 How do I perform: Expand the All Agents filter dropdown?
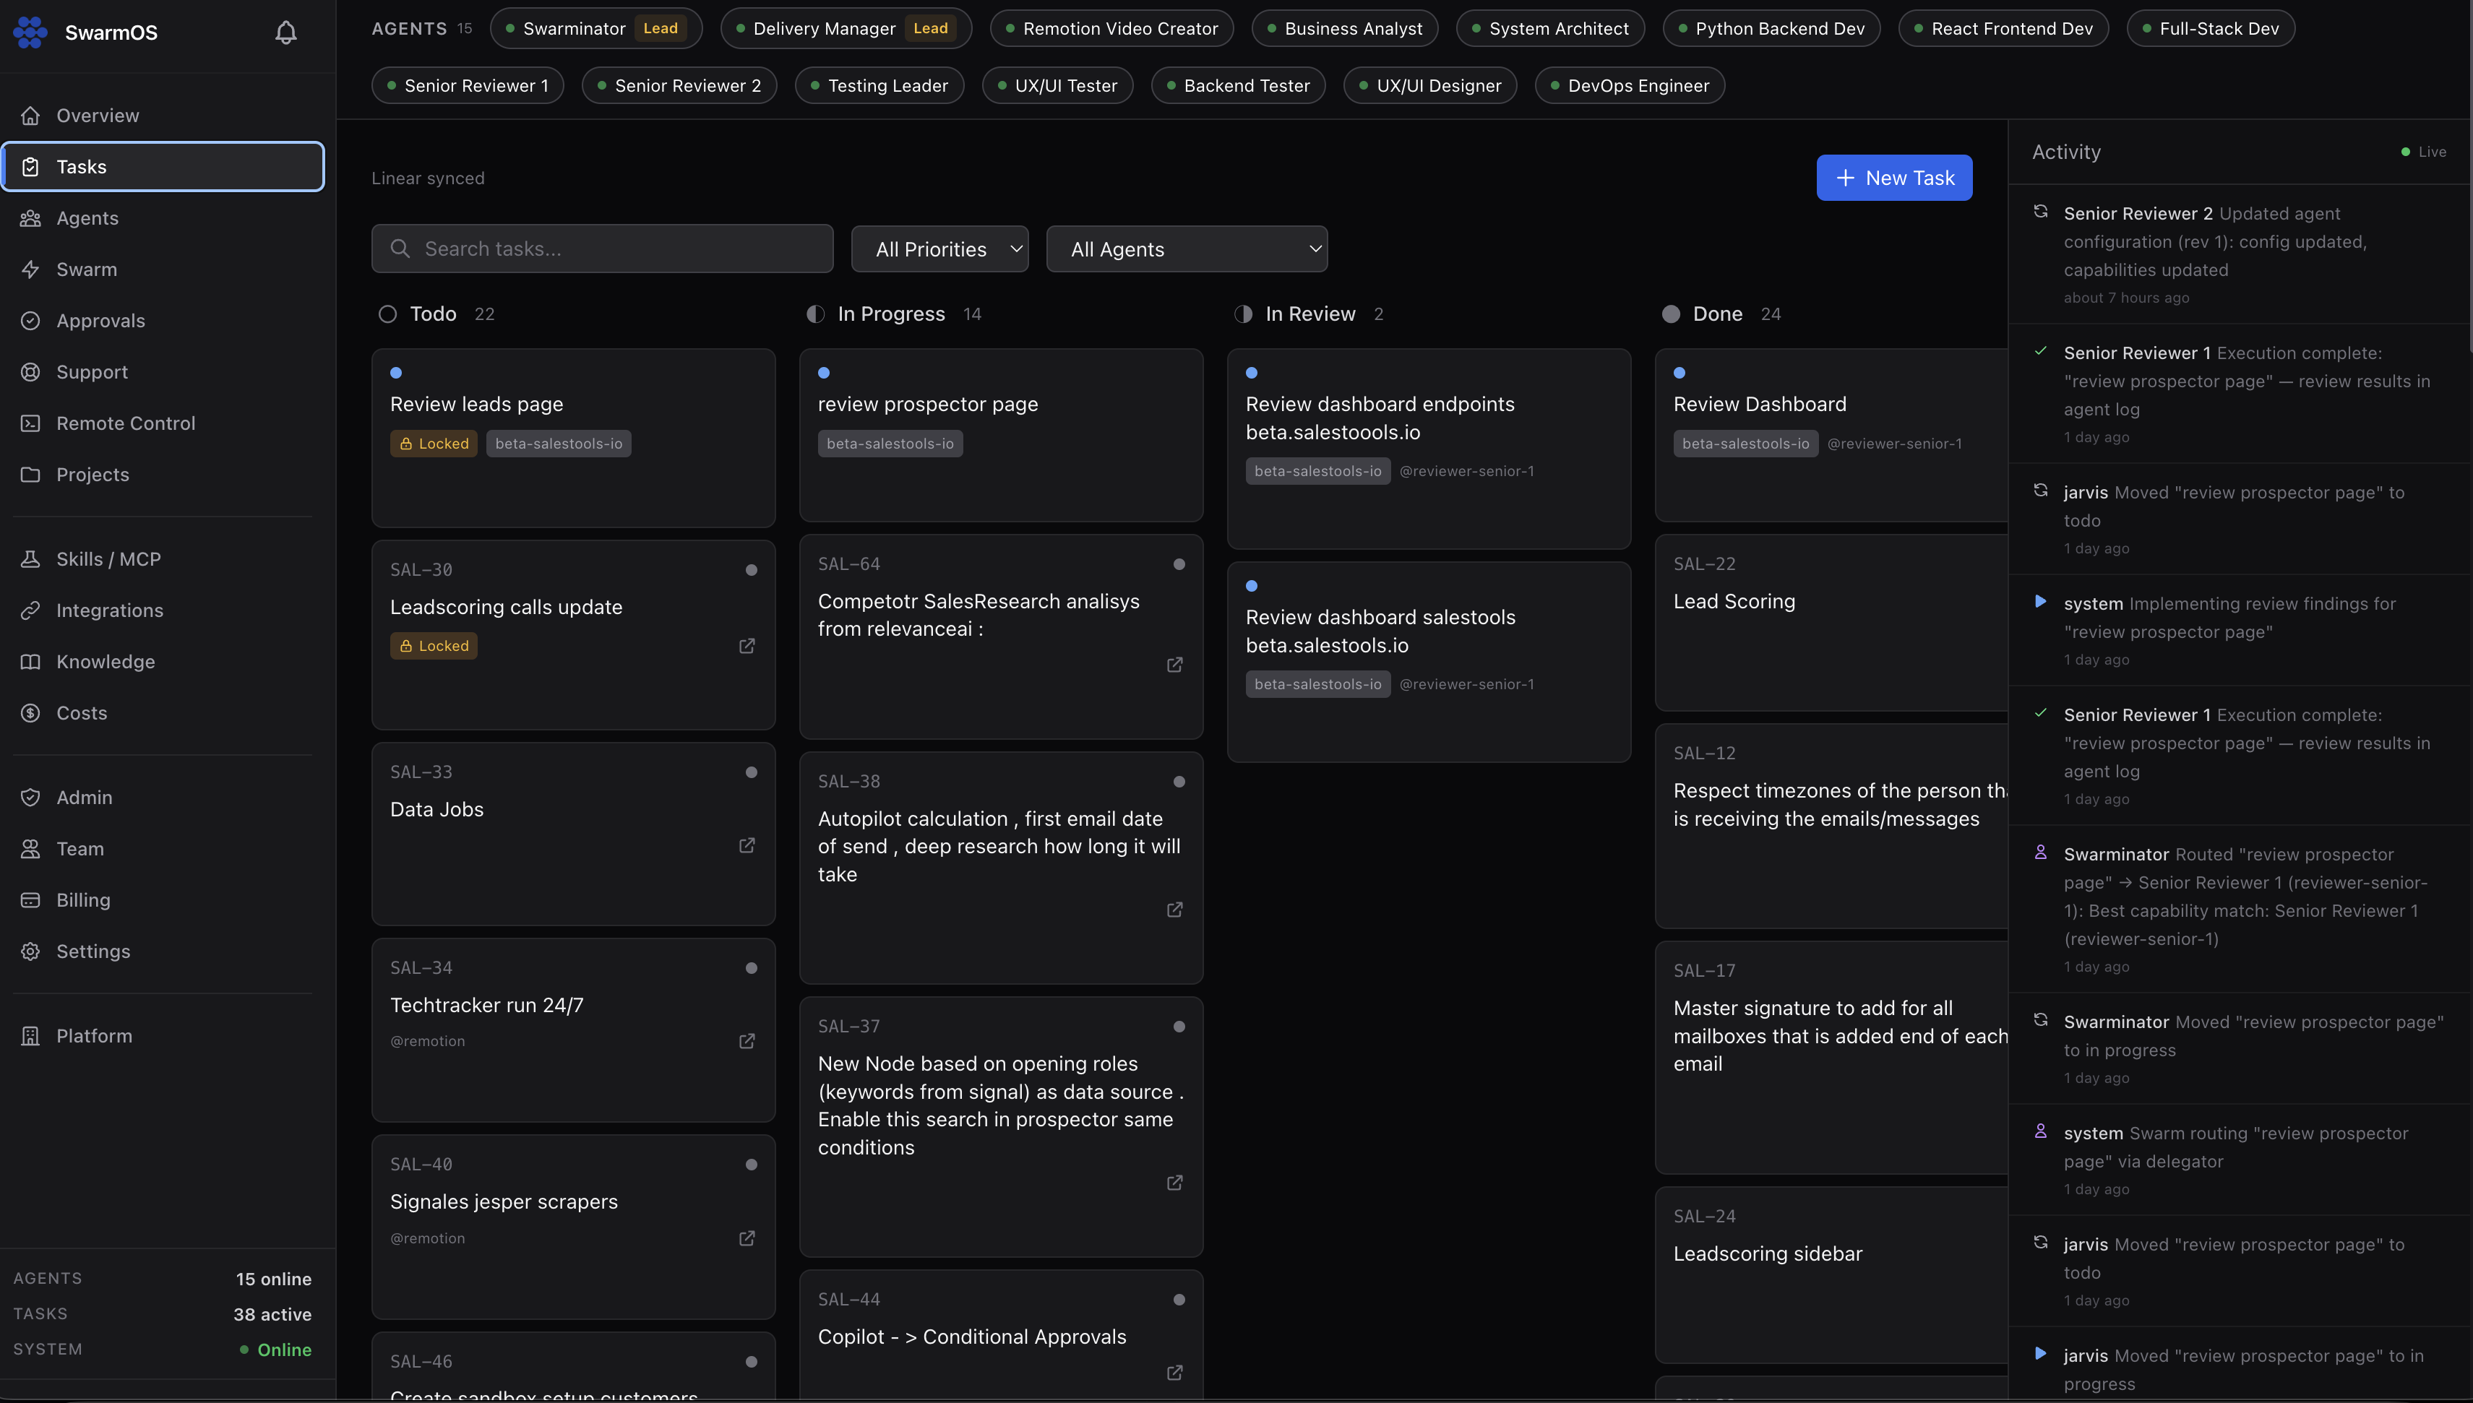pos(1187,249)
